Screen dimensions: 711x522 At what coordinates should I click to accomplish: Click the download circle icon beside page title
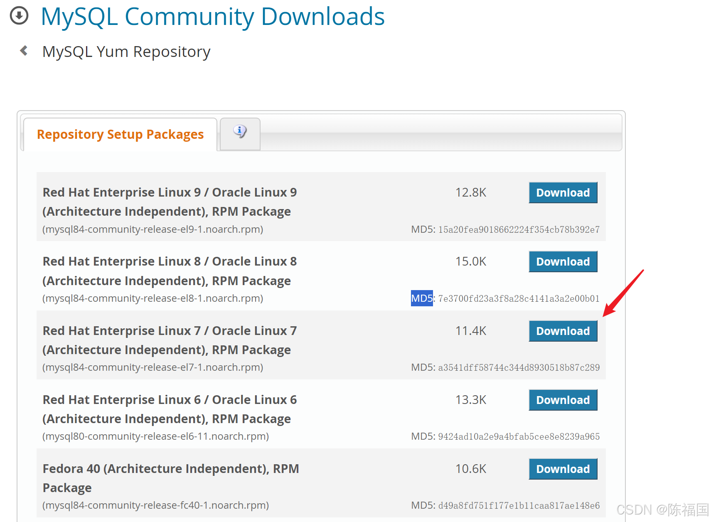[x=19, y=16]
